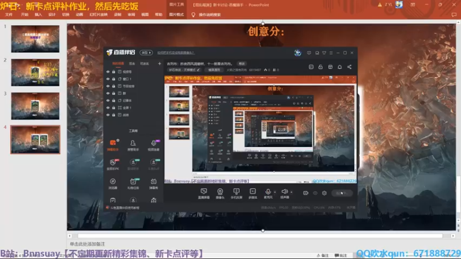Viewport: 461px width, 259px height.
Task: Hide the 记事本 source in outermost 直播伴侣
Action: pyautogui.click(x=108, y=100)
